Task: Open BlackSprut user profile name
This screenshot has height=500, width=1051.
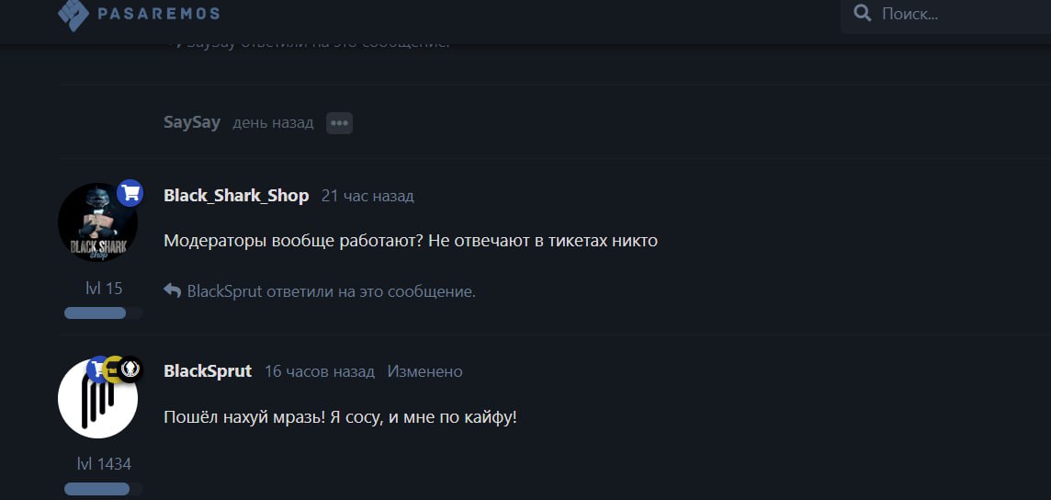Action: point(208,371)
